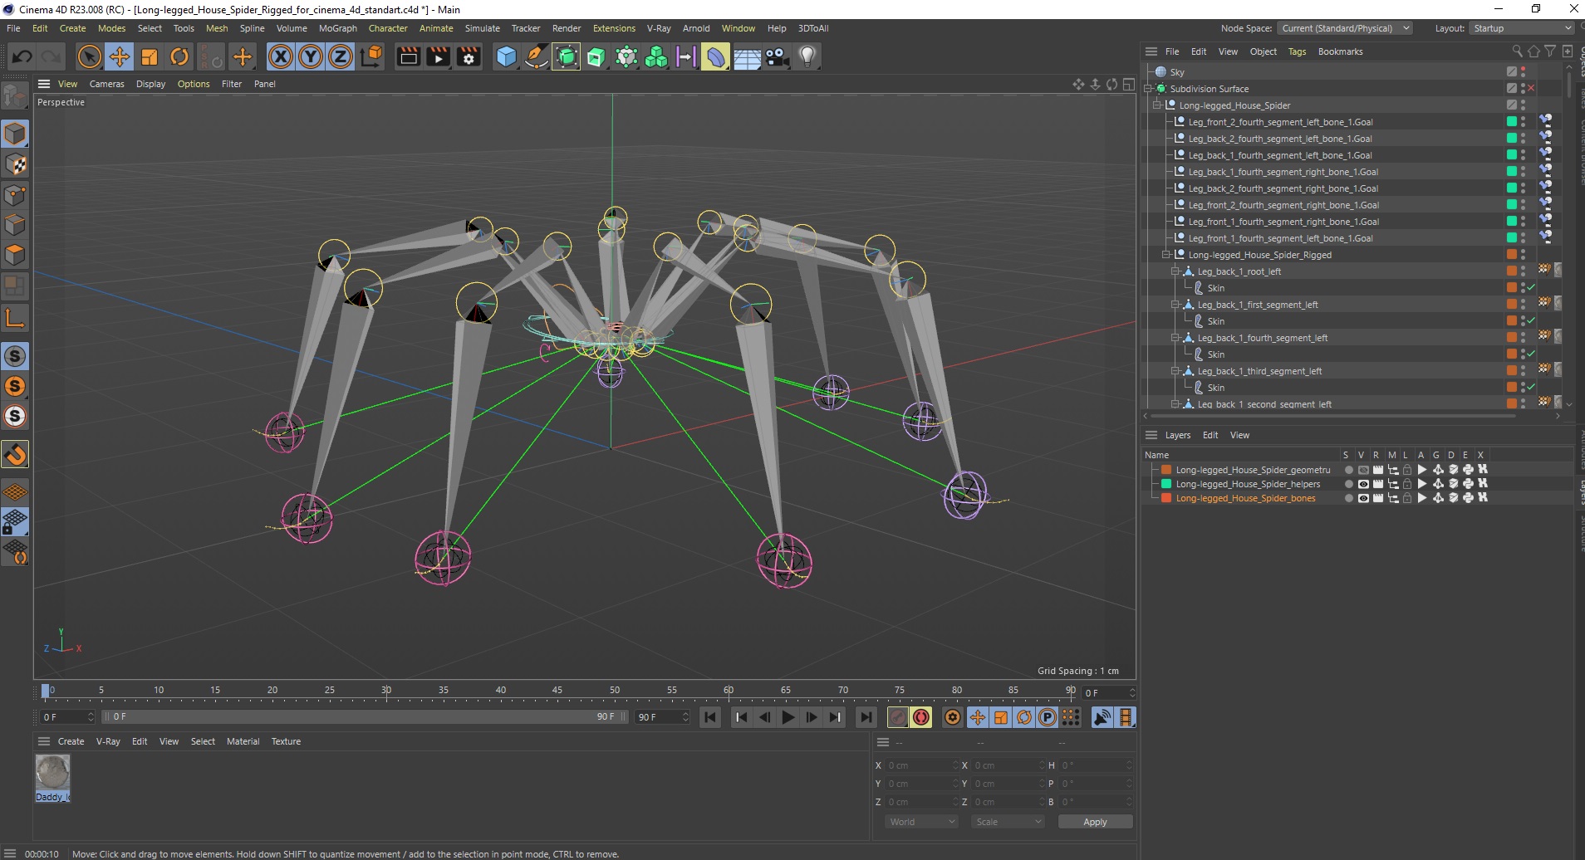Viewport: 1585px width, 860px height.
Task: Switch to Polygons mode
Action: click(x=16, y=254)
